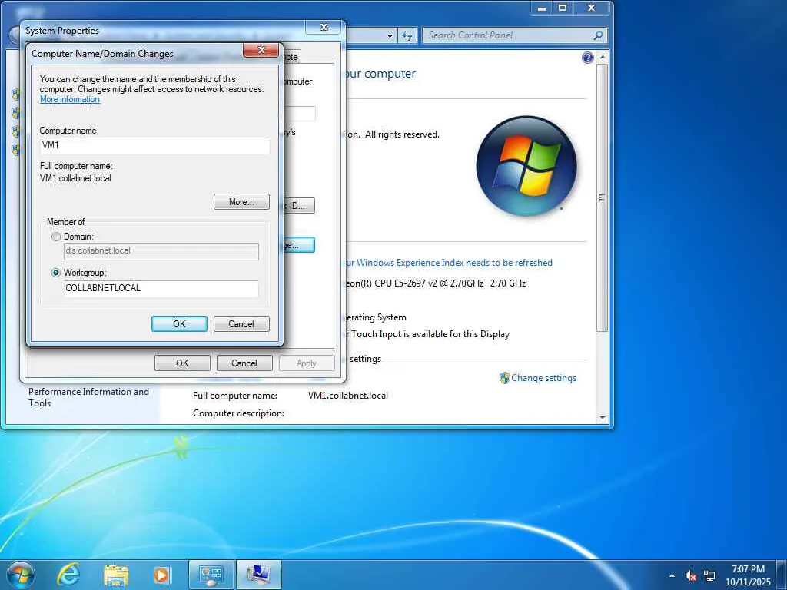The image size is (787, 590).
Task: Open Windows Experience Index refresh link
Action: coord(448,263)
